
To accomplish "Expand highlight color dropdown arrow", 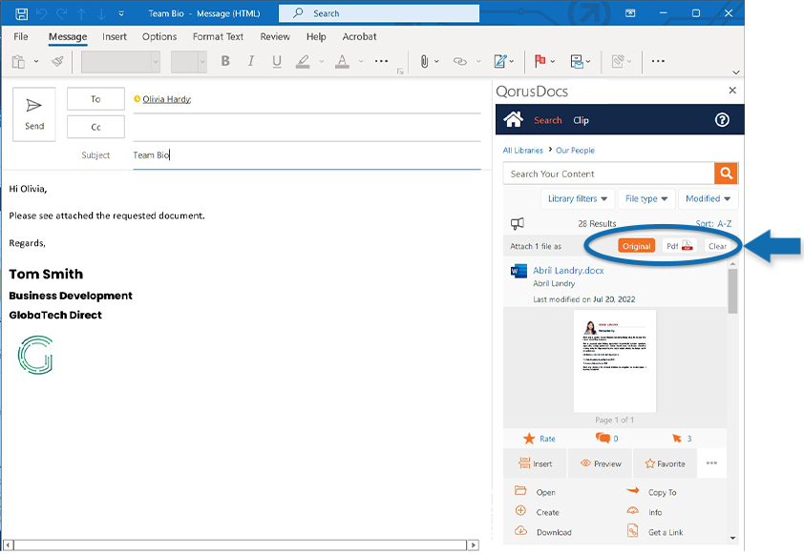I will point(322,61).
